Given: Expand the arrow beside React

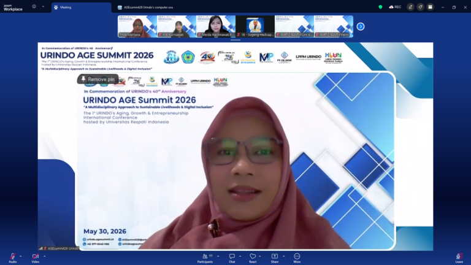Looking at the screenshot, I should click(260, 256).
